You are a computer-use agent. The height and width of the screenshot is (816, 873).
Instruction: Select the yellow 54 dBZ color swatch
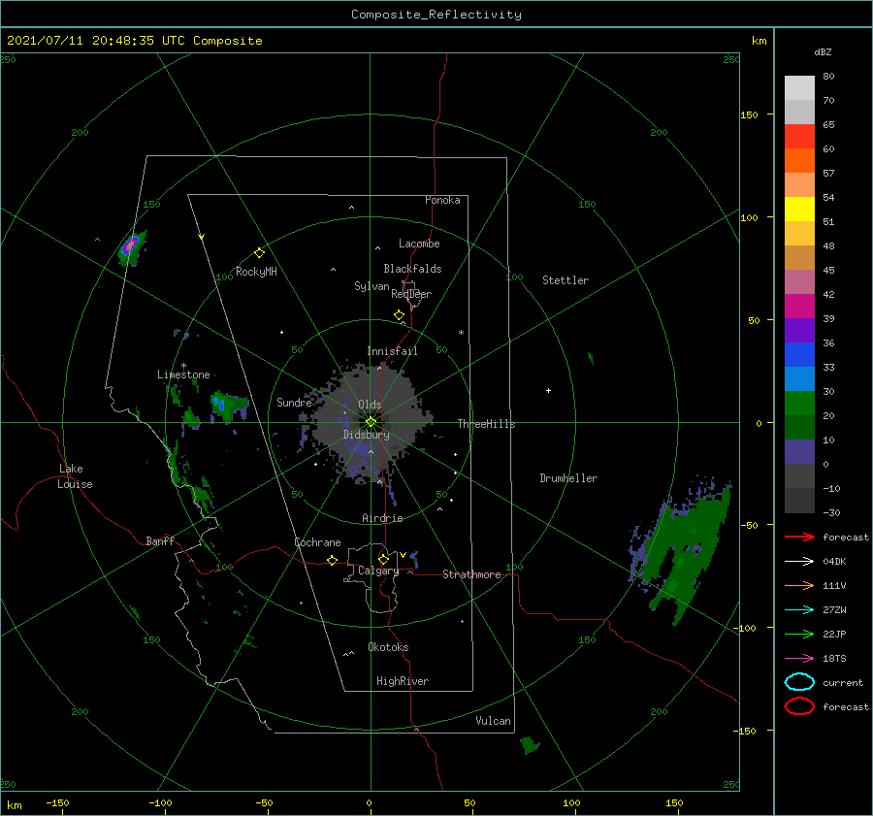pos(799,210)
